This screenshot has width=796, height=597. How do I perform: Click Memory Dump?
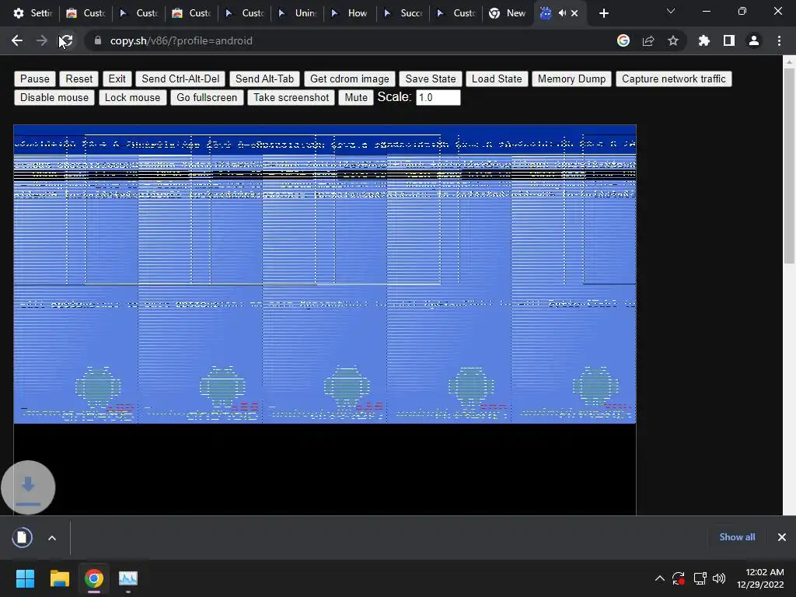coord(571,79)
